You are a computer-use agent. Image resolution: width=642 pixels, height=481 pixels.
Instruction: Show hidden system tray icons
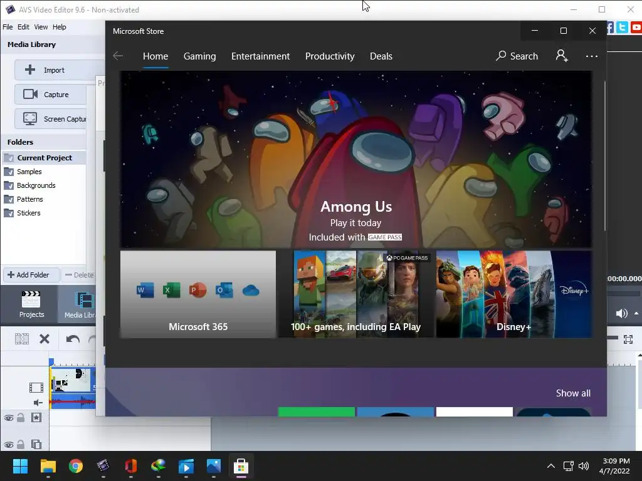551,466
